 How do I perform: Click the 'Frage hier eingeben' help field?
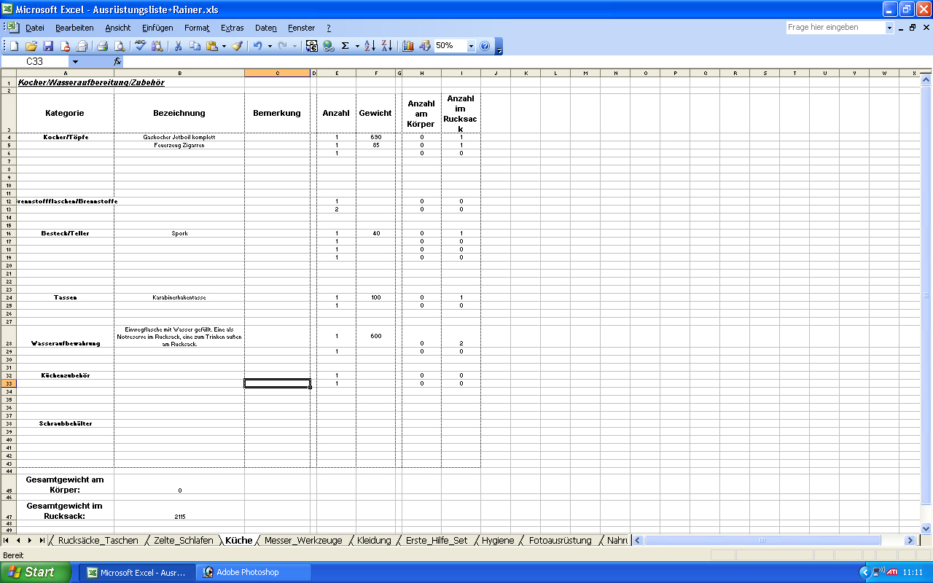pos(835,28)
